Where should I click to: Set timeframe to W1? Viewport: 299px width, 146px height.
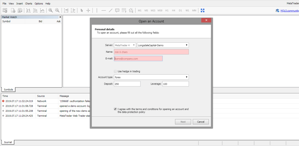[x=187, y=11]
